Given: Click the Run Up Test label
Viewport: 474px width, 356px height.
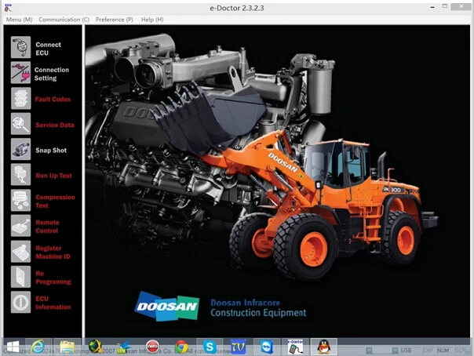Looking at the screenshot, I should pyautogui.click(x=54, y=176).
